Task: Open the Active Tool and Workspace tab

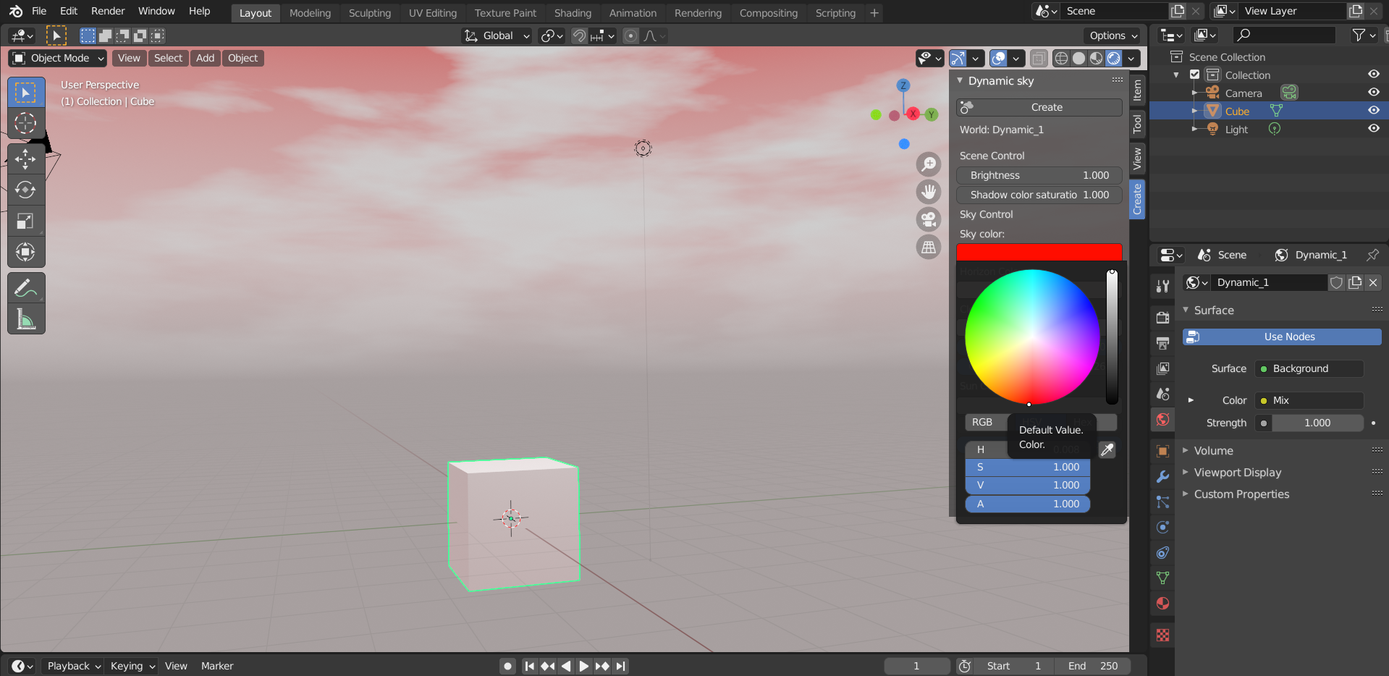Action: (x=1163, y=286)
